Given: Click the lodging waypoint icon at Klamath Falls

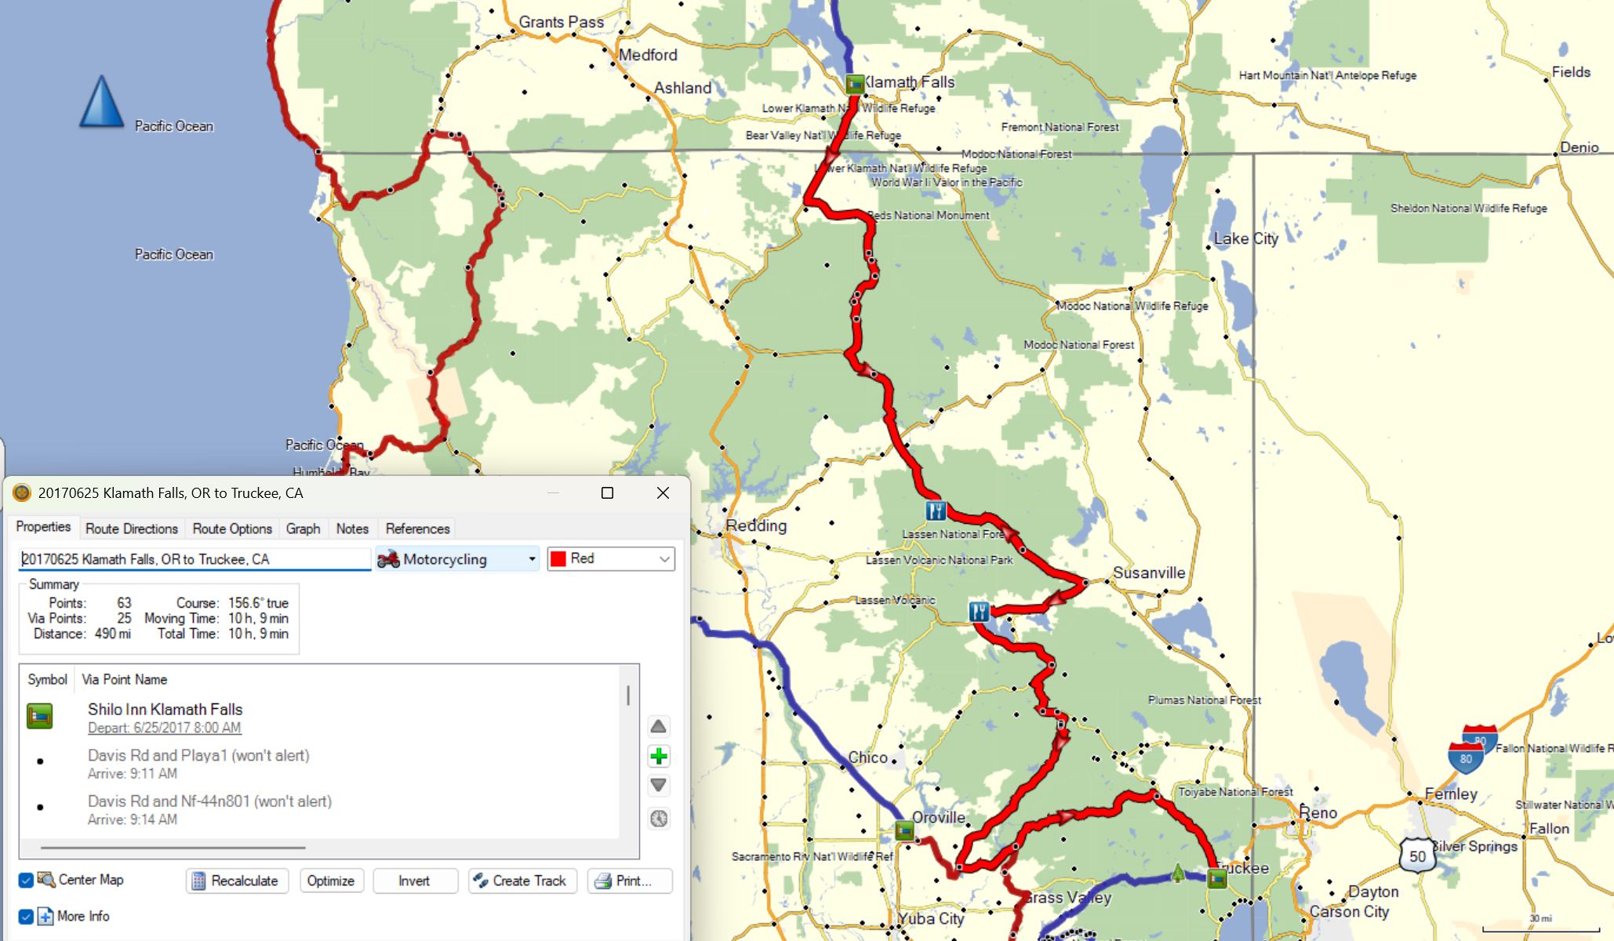Looking at the screenshot, I should point(855,83).
